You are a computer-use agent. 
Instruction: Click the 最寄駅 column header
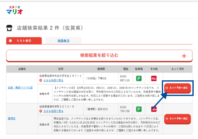101,69
